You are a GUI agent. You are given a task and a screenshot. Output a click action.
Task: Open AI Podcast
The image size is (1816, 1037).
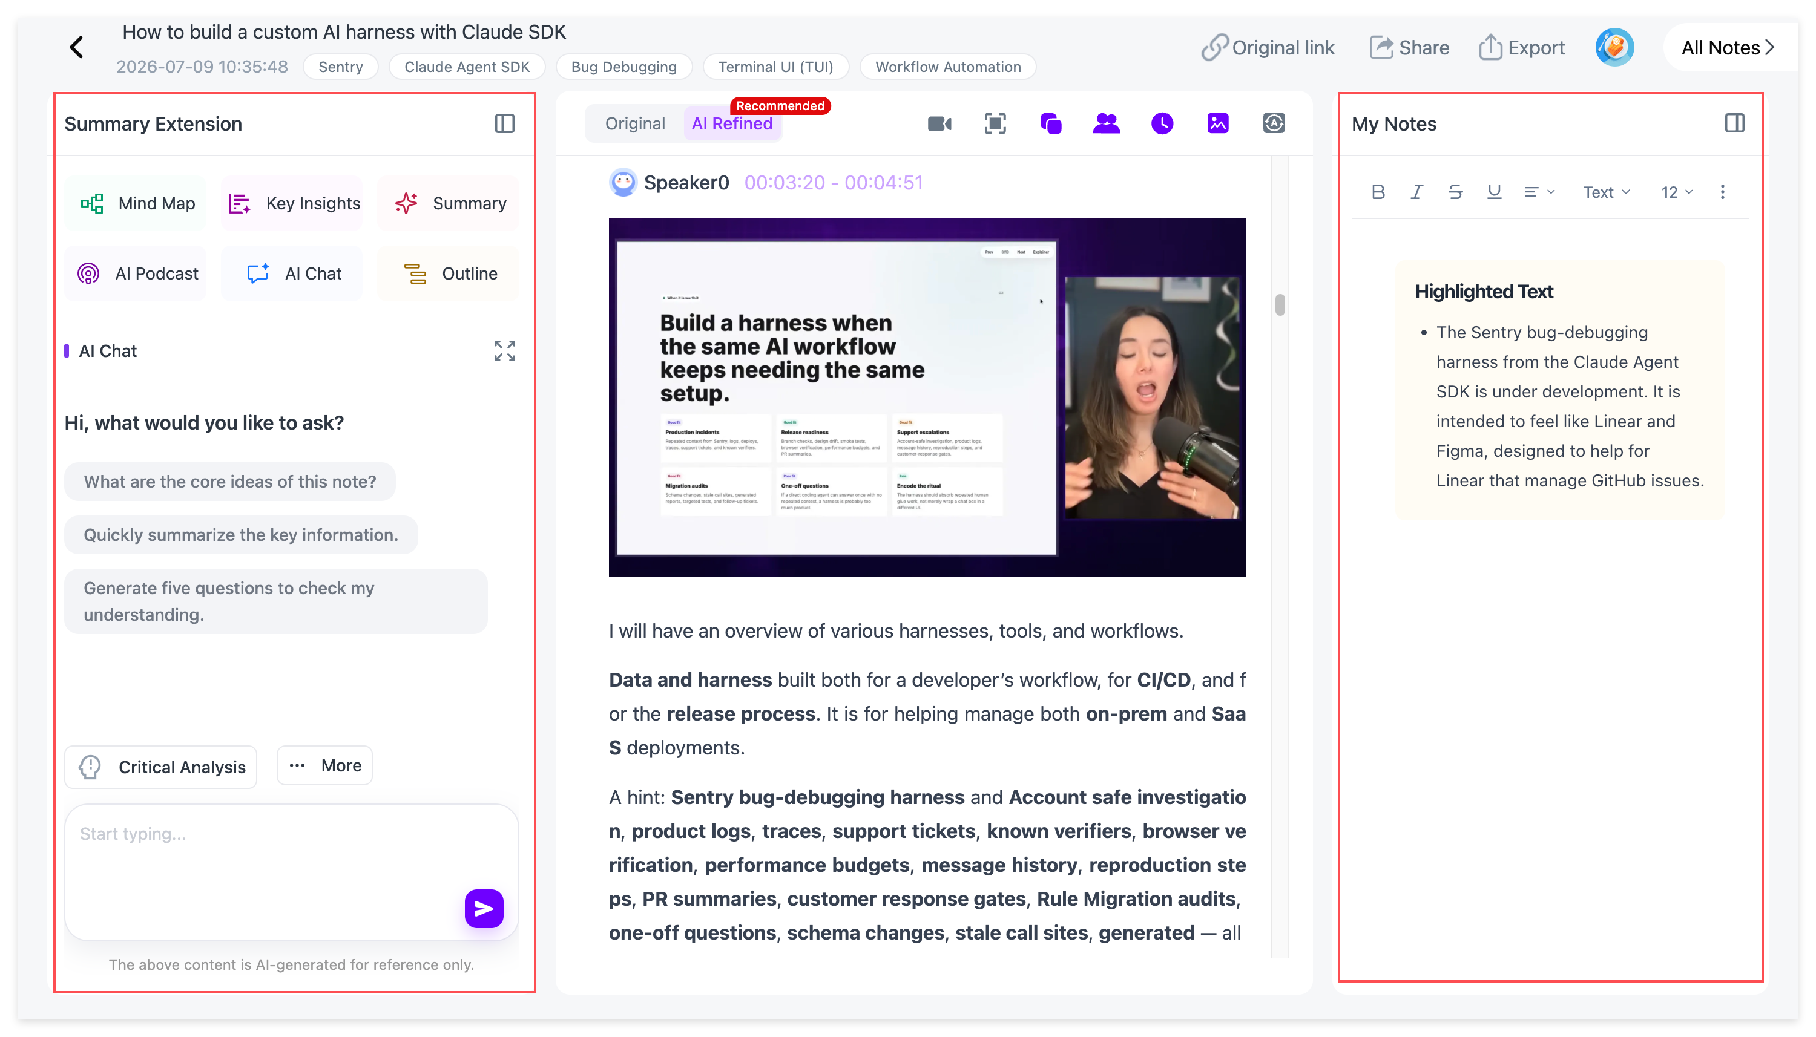coord(136,273)
